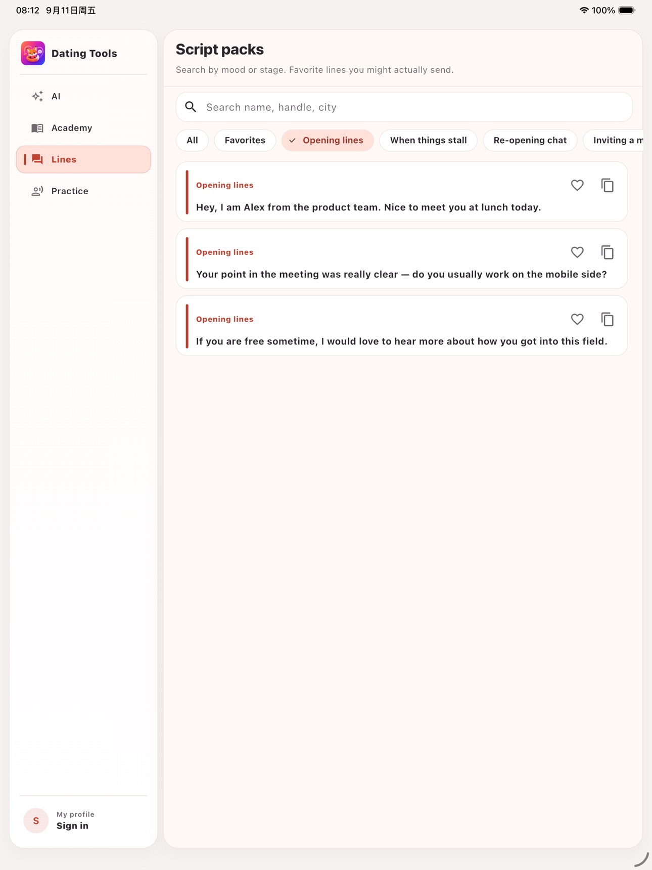Image resolution: width=652 pixels, height=870 pixels.
Task: Choose the Re-opening chat filter
Action: coord(530,140)
